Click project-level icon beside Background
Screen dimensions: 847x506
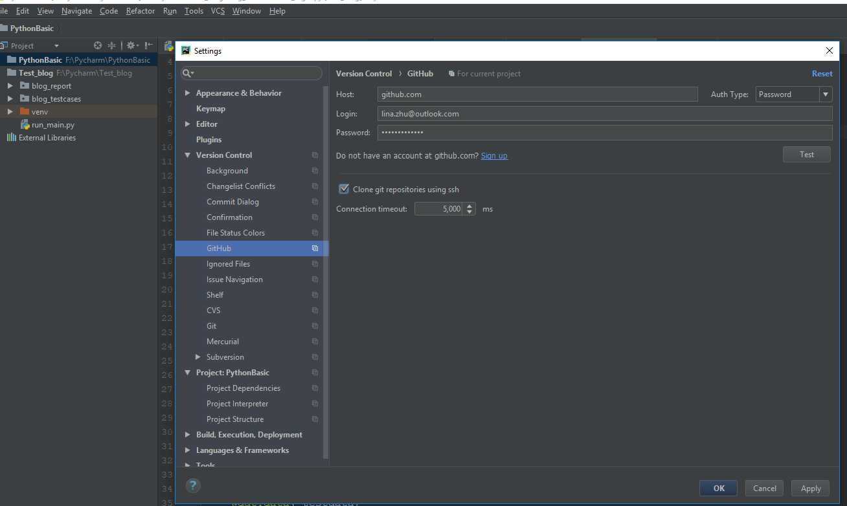[315, 171]
